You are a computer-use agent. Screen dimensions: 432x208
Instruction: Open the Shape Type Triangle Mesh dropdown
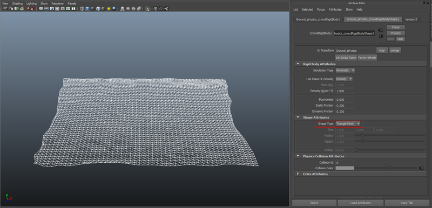[x=348, y=124]
